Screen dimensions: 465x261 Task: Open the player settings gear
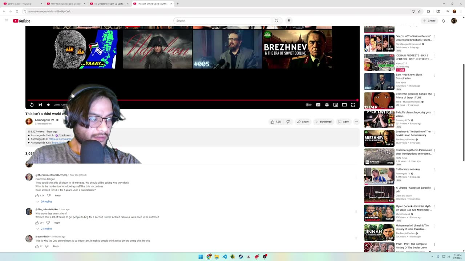(327, 105)
